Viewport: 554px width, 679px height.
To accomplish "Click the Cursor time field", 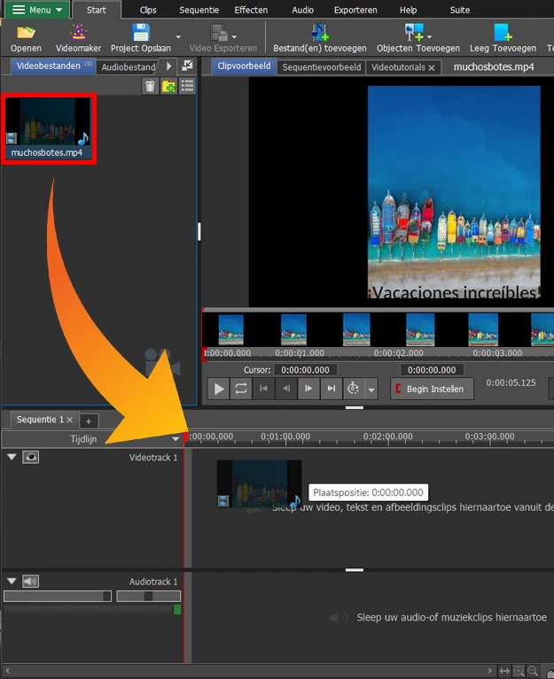I will (x=305, y=370).
